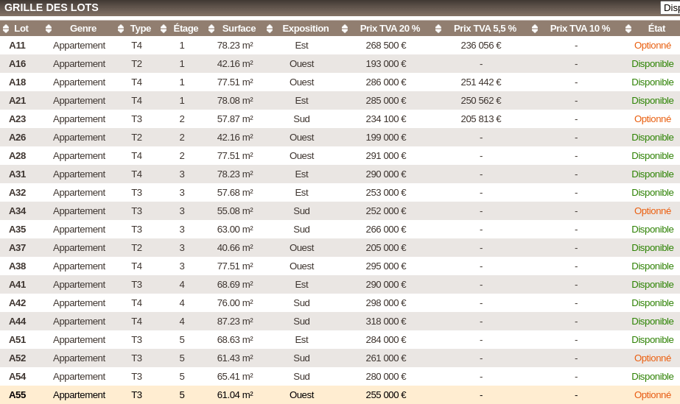Click sort arrows icon before Exposition header

coord(270,29)
